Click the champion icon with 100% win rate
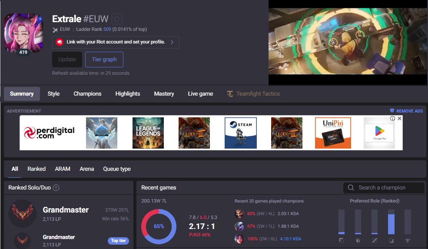Viewport: 428px width, 249px height. 239,239
